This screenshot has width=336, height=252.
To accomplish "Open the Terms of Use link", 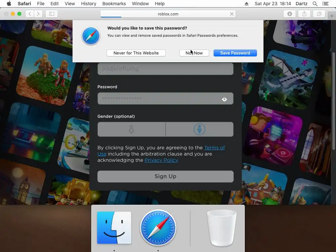I will point(215,148).
